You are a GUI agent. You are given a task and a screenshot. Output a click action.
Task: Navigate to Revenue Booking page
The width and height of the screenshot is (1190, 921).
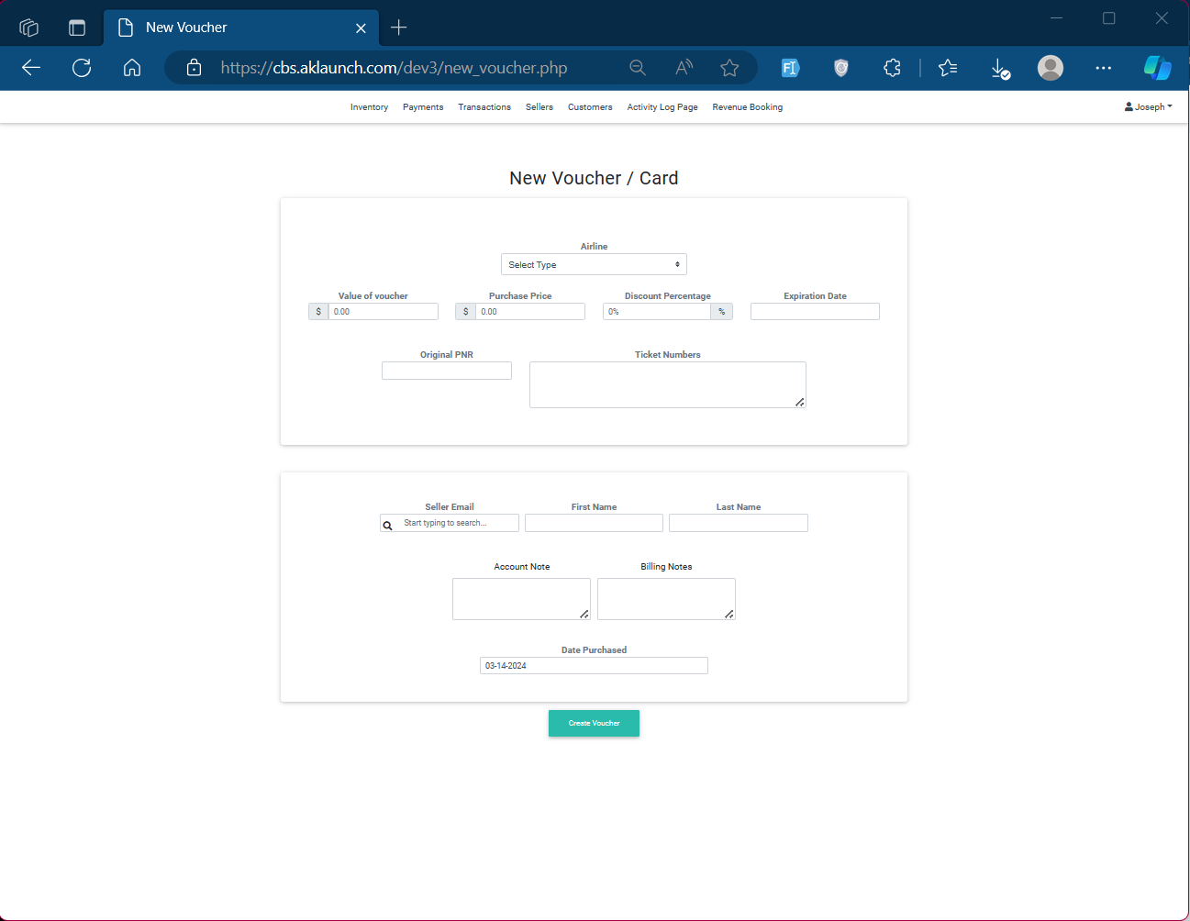coord(747,107)
